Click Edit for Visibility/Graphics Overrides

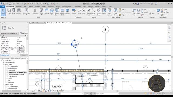(x=21, y=48)
